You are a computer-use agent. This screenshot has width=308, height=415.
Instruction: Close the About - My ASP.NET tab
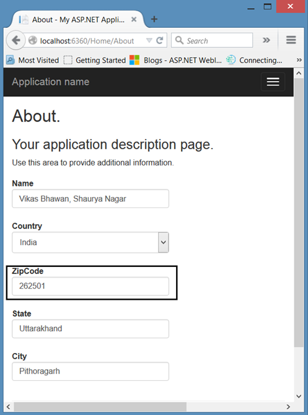pyautogui.click(x=134, y=20)
